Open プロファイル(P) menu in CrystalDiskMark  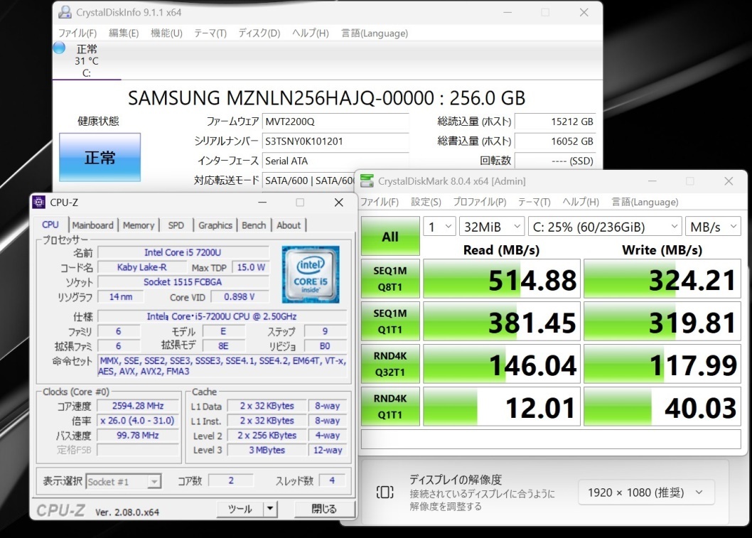click(480, 202)
